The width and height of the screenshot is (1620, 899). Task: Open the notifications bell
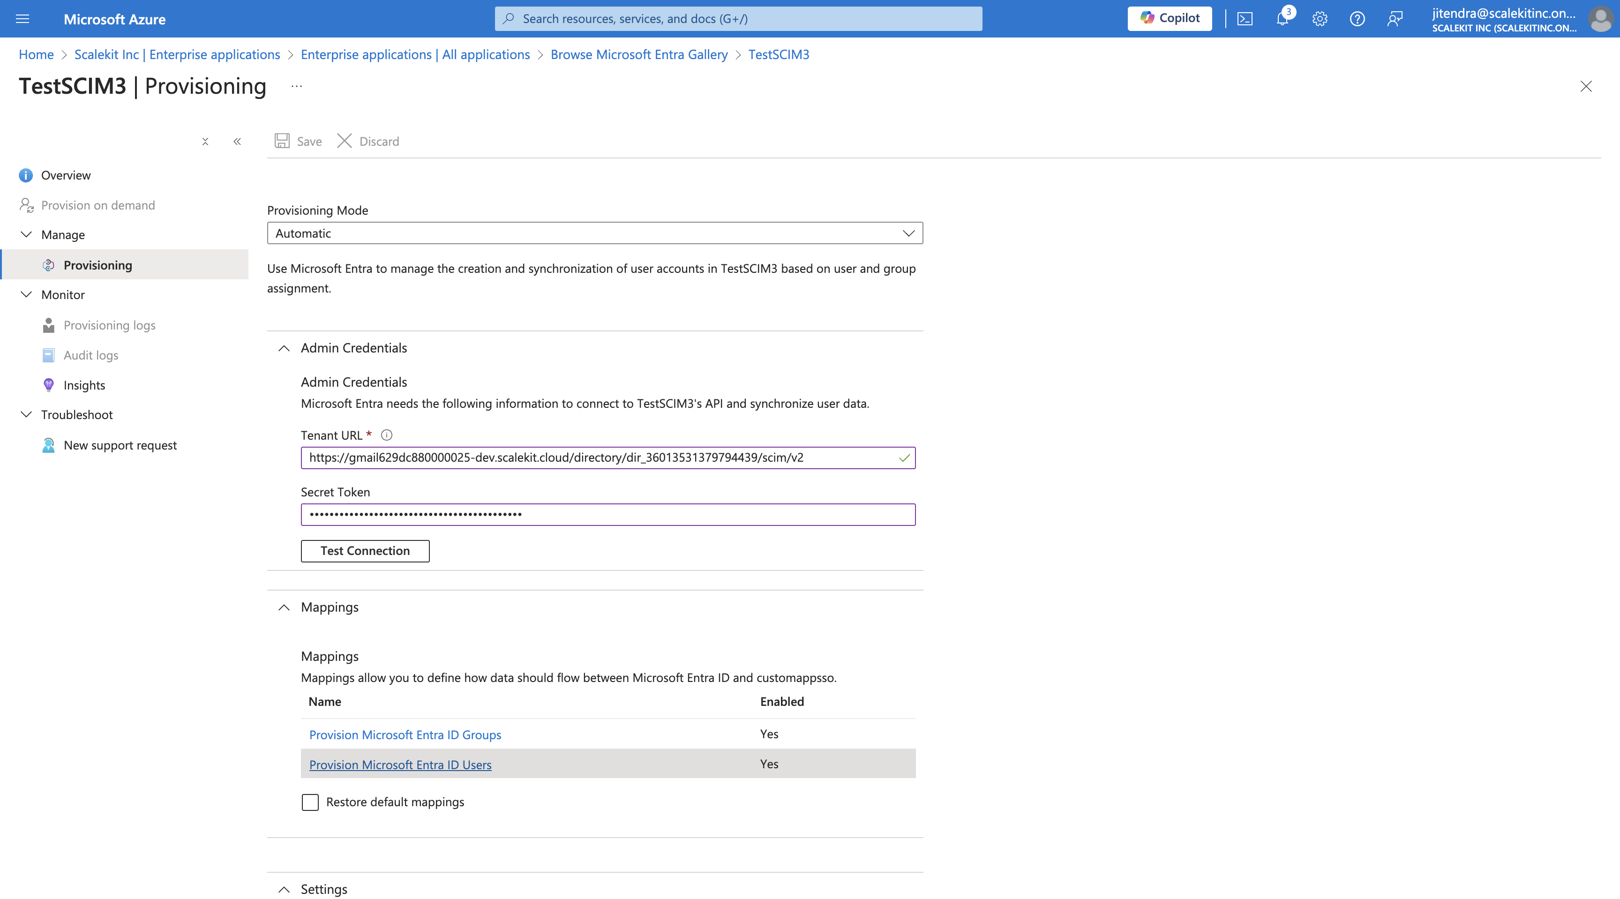pyautogui.click(x=1282, y=19)
